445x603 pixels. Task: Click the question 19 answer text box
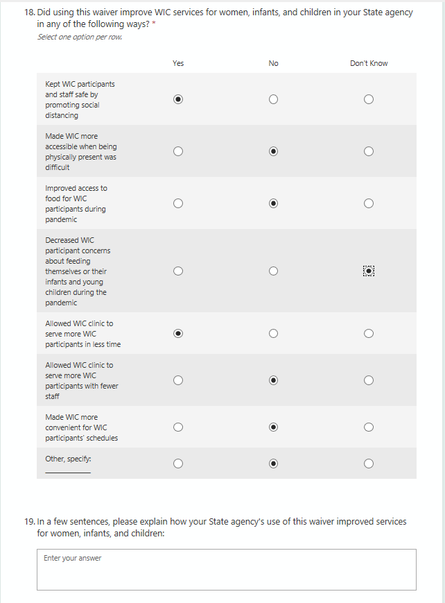[226, 569]
